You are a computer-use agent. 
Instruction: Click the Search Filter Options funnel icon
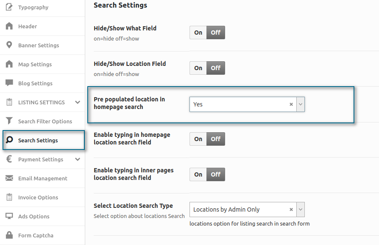tap(9, 121)
